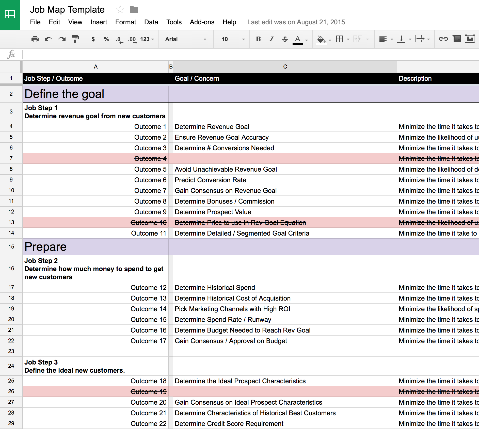Select the Description header cell
The width and height of the screenshot is (479, 429).
438,78
